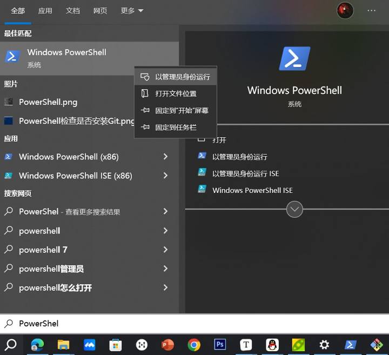The height and width of the screenshot is (355, 389).
Task: Switch to the 文档 search tab
Action: pos(73,11)
